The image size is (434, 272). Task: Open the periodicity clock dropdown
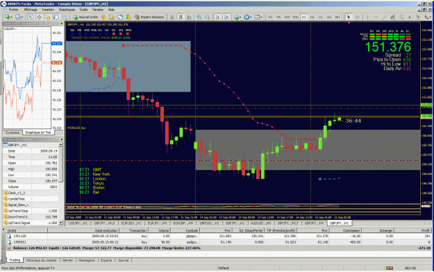pos(248,17)
